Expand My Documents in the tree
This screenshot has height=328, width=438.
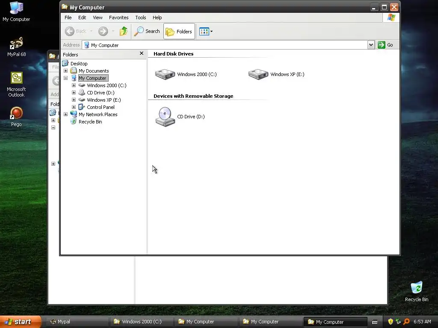pos(65,71)
